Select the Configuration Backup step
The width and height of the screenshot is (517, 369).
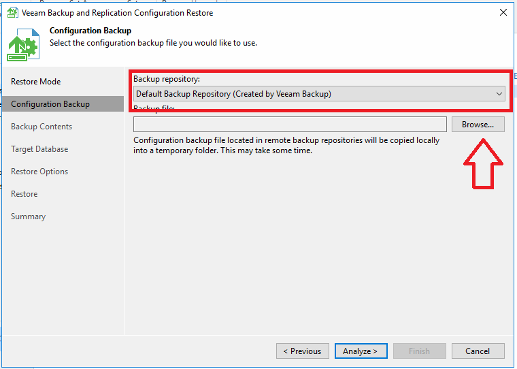coord(63,104)
